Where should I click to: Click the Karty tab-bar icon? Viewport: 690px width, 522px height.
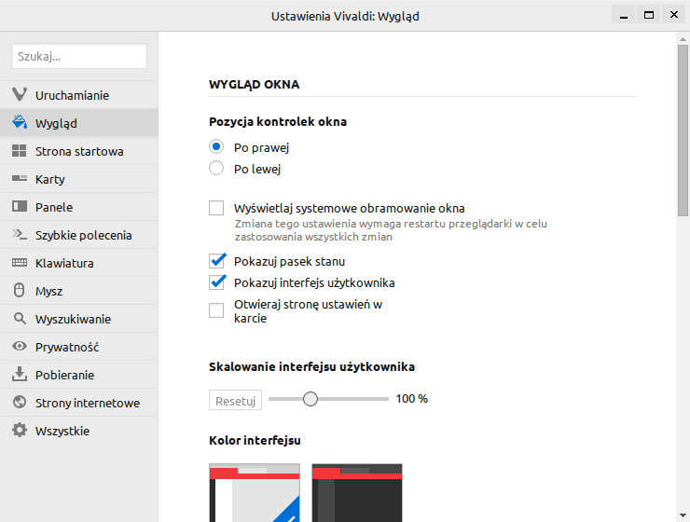[x=20, y=178]
